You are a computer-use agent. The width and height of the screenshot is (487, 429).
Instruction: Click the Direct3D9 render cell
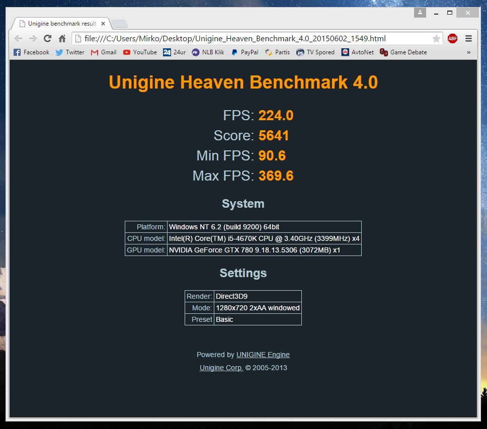(x=258, y=296)
